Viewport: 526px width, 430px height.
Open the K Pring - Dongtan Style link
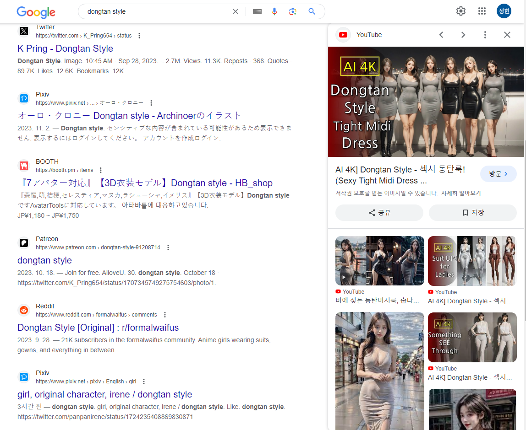coord(65,48)
